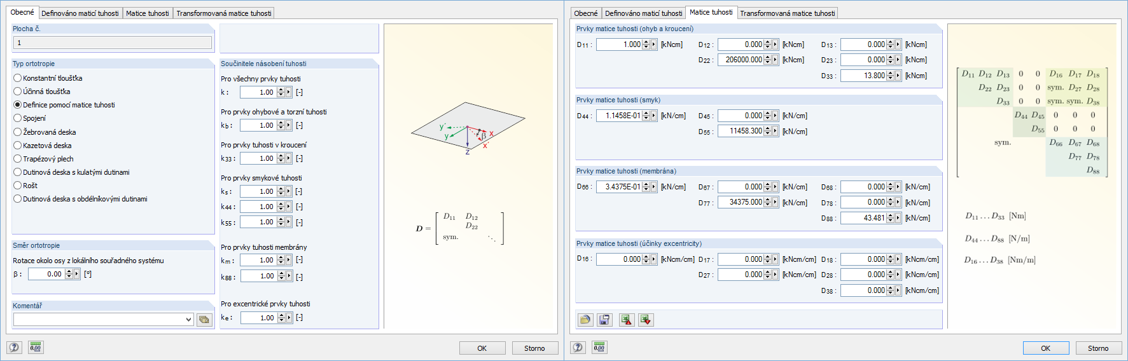Viewport: 1128px width, 361px height.
Task: Switch to Matice tuhosti tab, left dialog
Action: (x=148, y=13)
